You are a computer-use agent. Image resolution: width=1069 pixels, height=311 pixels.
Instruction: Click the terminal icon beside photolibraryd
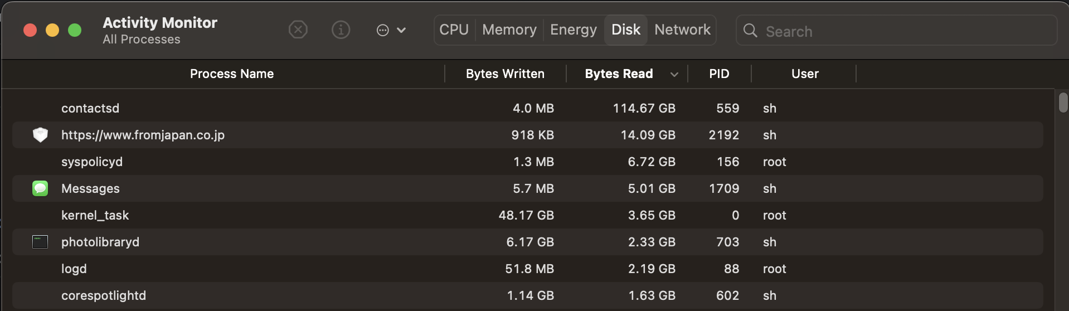click(40, 242)
